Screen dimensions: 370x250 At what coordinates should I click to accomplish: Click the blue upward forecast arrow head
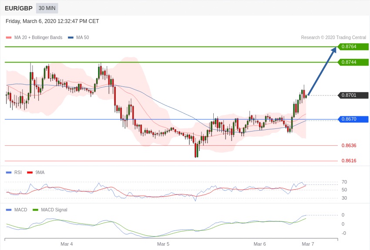coord(333,50)
